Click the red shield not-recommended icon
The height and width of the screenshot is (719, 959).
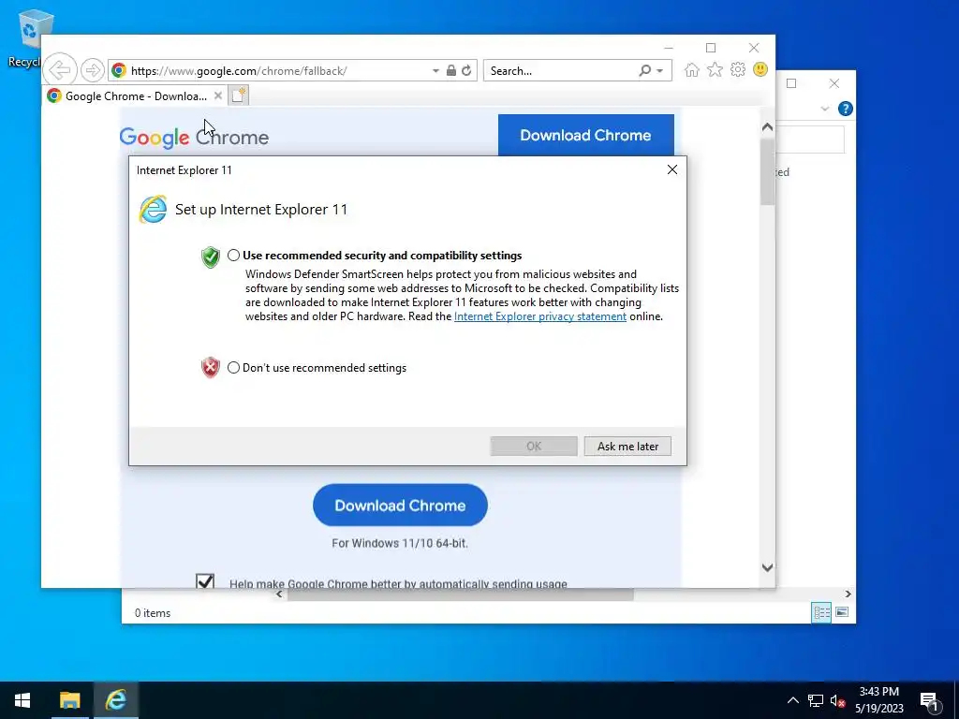[x=211, y=367]
